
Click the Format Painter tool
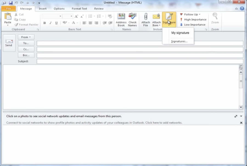point(26,24)
